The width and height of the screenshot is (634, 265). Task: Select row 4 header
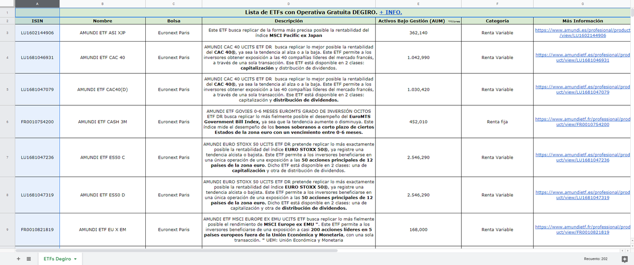click(x=7, y=57)
